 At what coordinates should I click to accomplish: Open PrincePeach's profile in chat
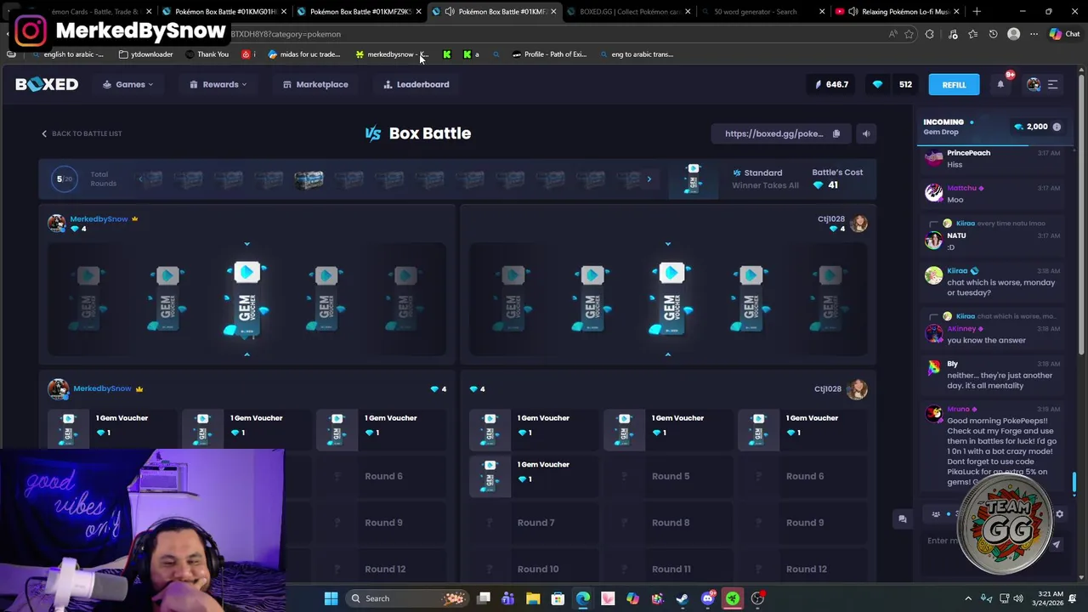pyautogui.click(x=968, y=153)
